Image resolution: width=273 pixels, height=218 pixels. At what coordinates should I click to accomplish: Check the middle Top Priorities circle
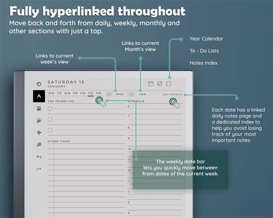coord(50,120)
